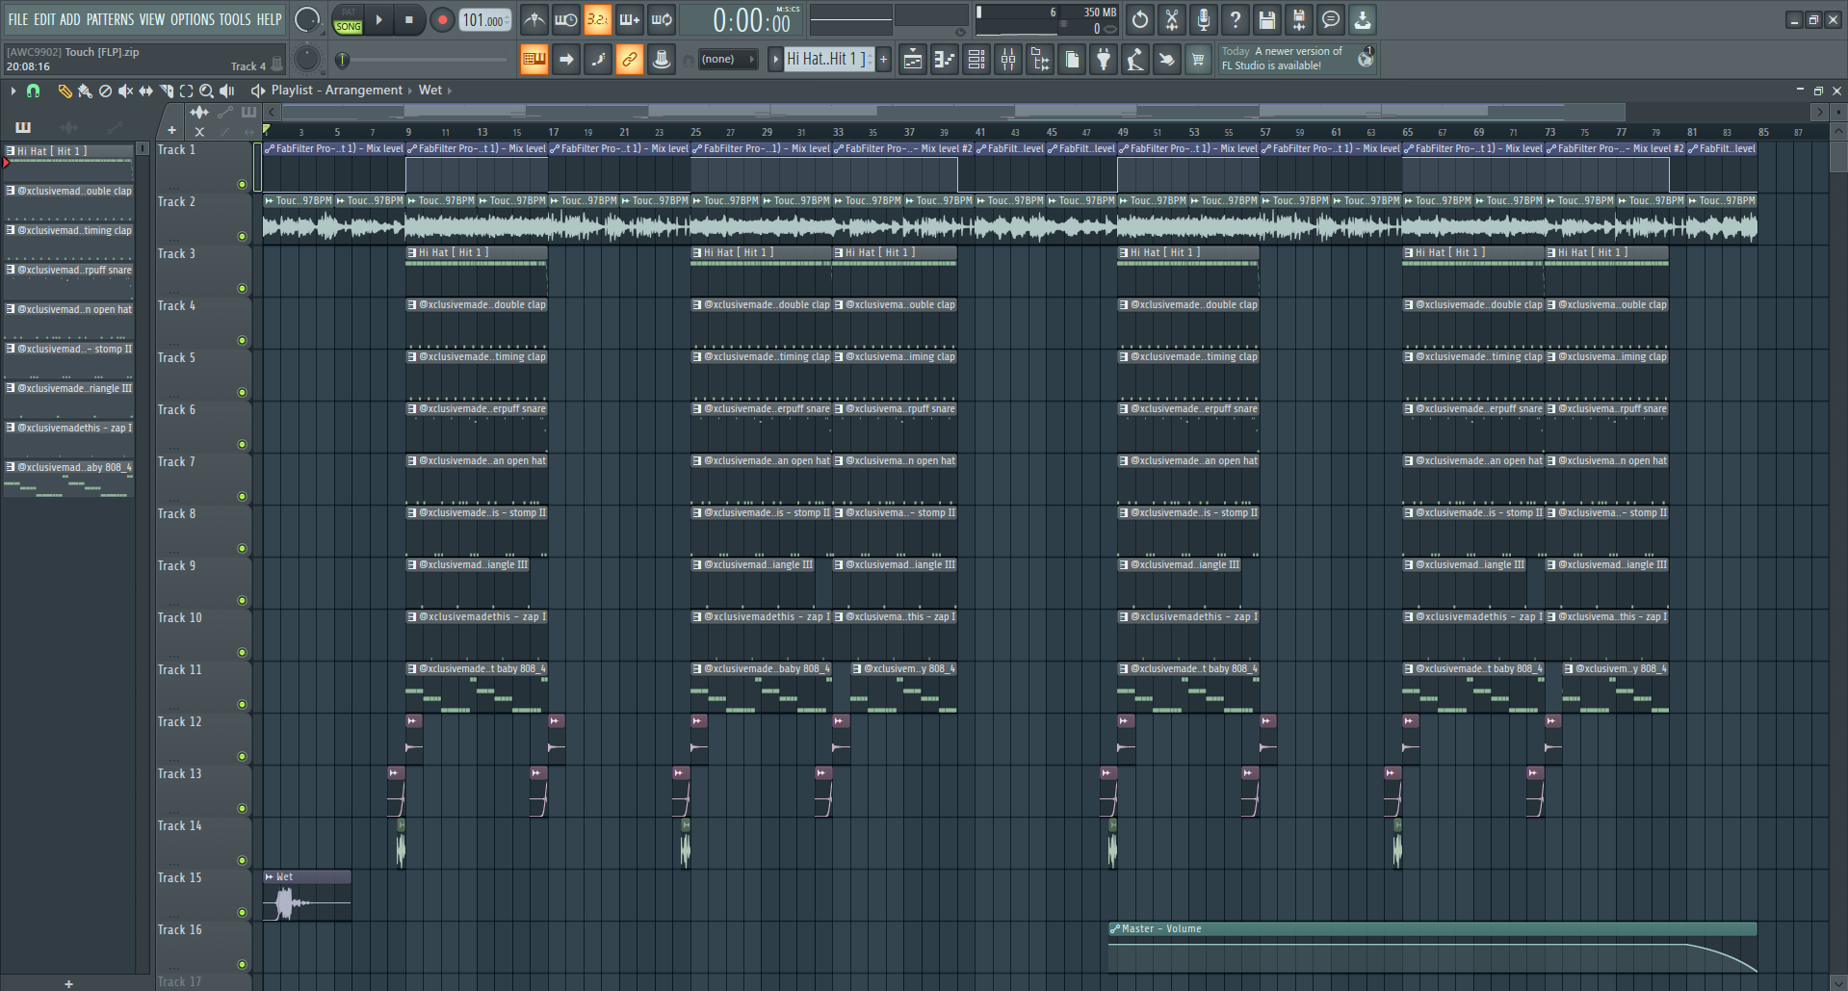This screenshot has width=1848, height=991.
Task: Open the Browser tree icon
Action: point(1040,60)
